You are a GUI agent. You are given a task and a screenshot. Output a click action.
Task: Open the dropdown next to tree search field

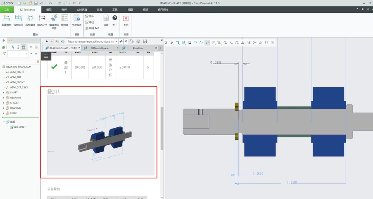(x=31, y=54)
